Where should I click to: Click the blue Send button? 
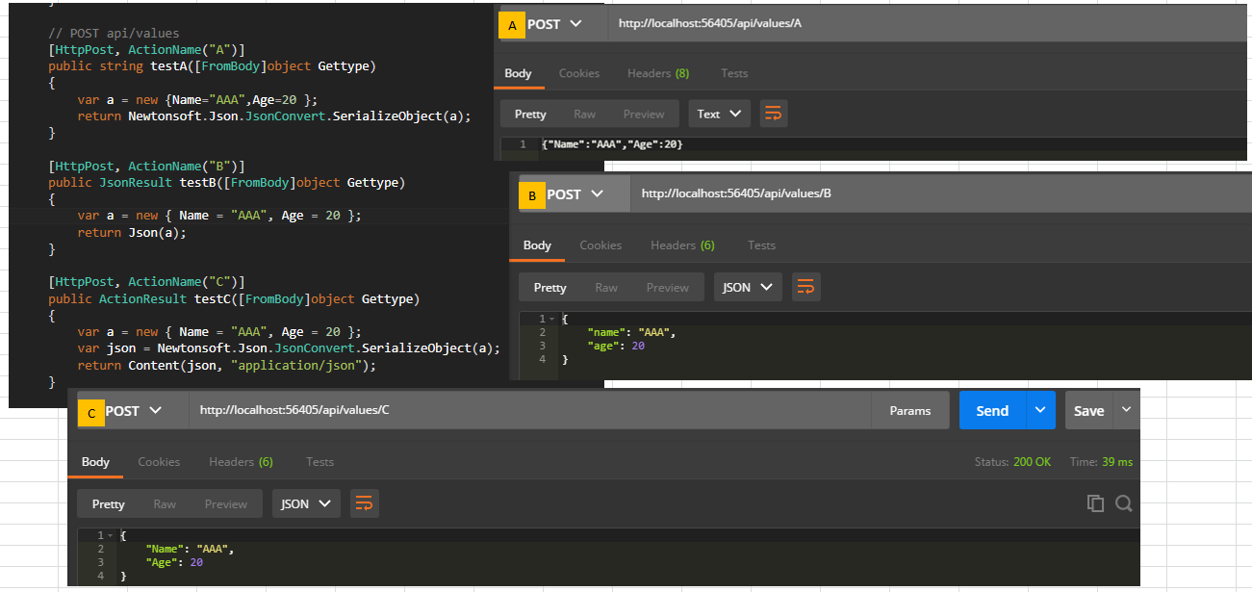pyautogui.click(x=992, y=410)
